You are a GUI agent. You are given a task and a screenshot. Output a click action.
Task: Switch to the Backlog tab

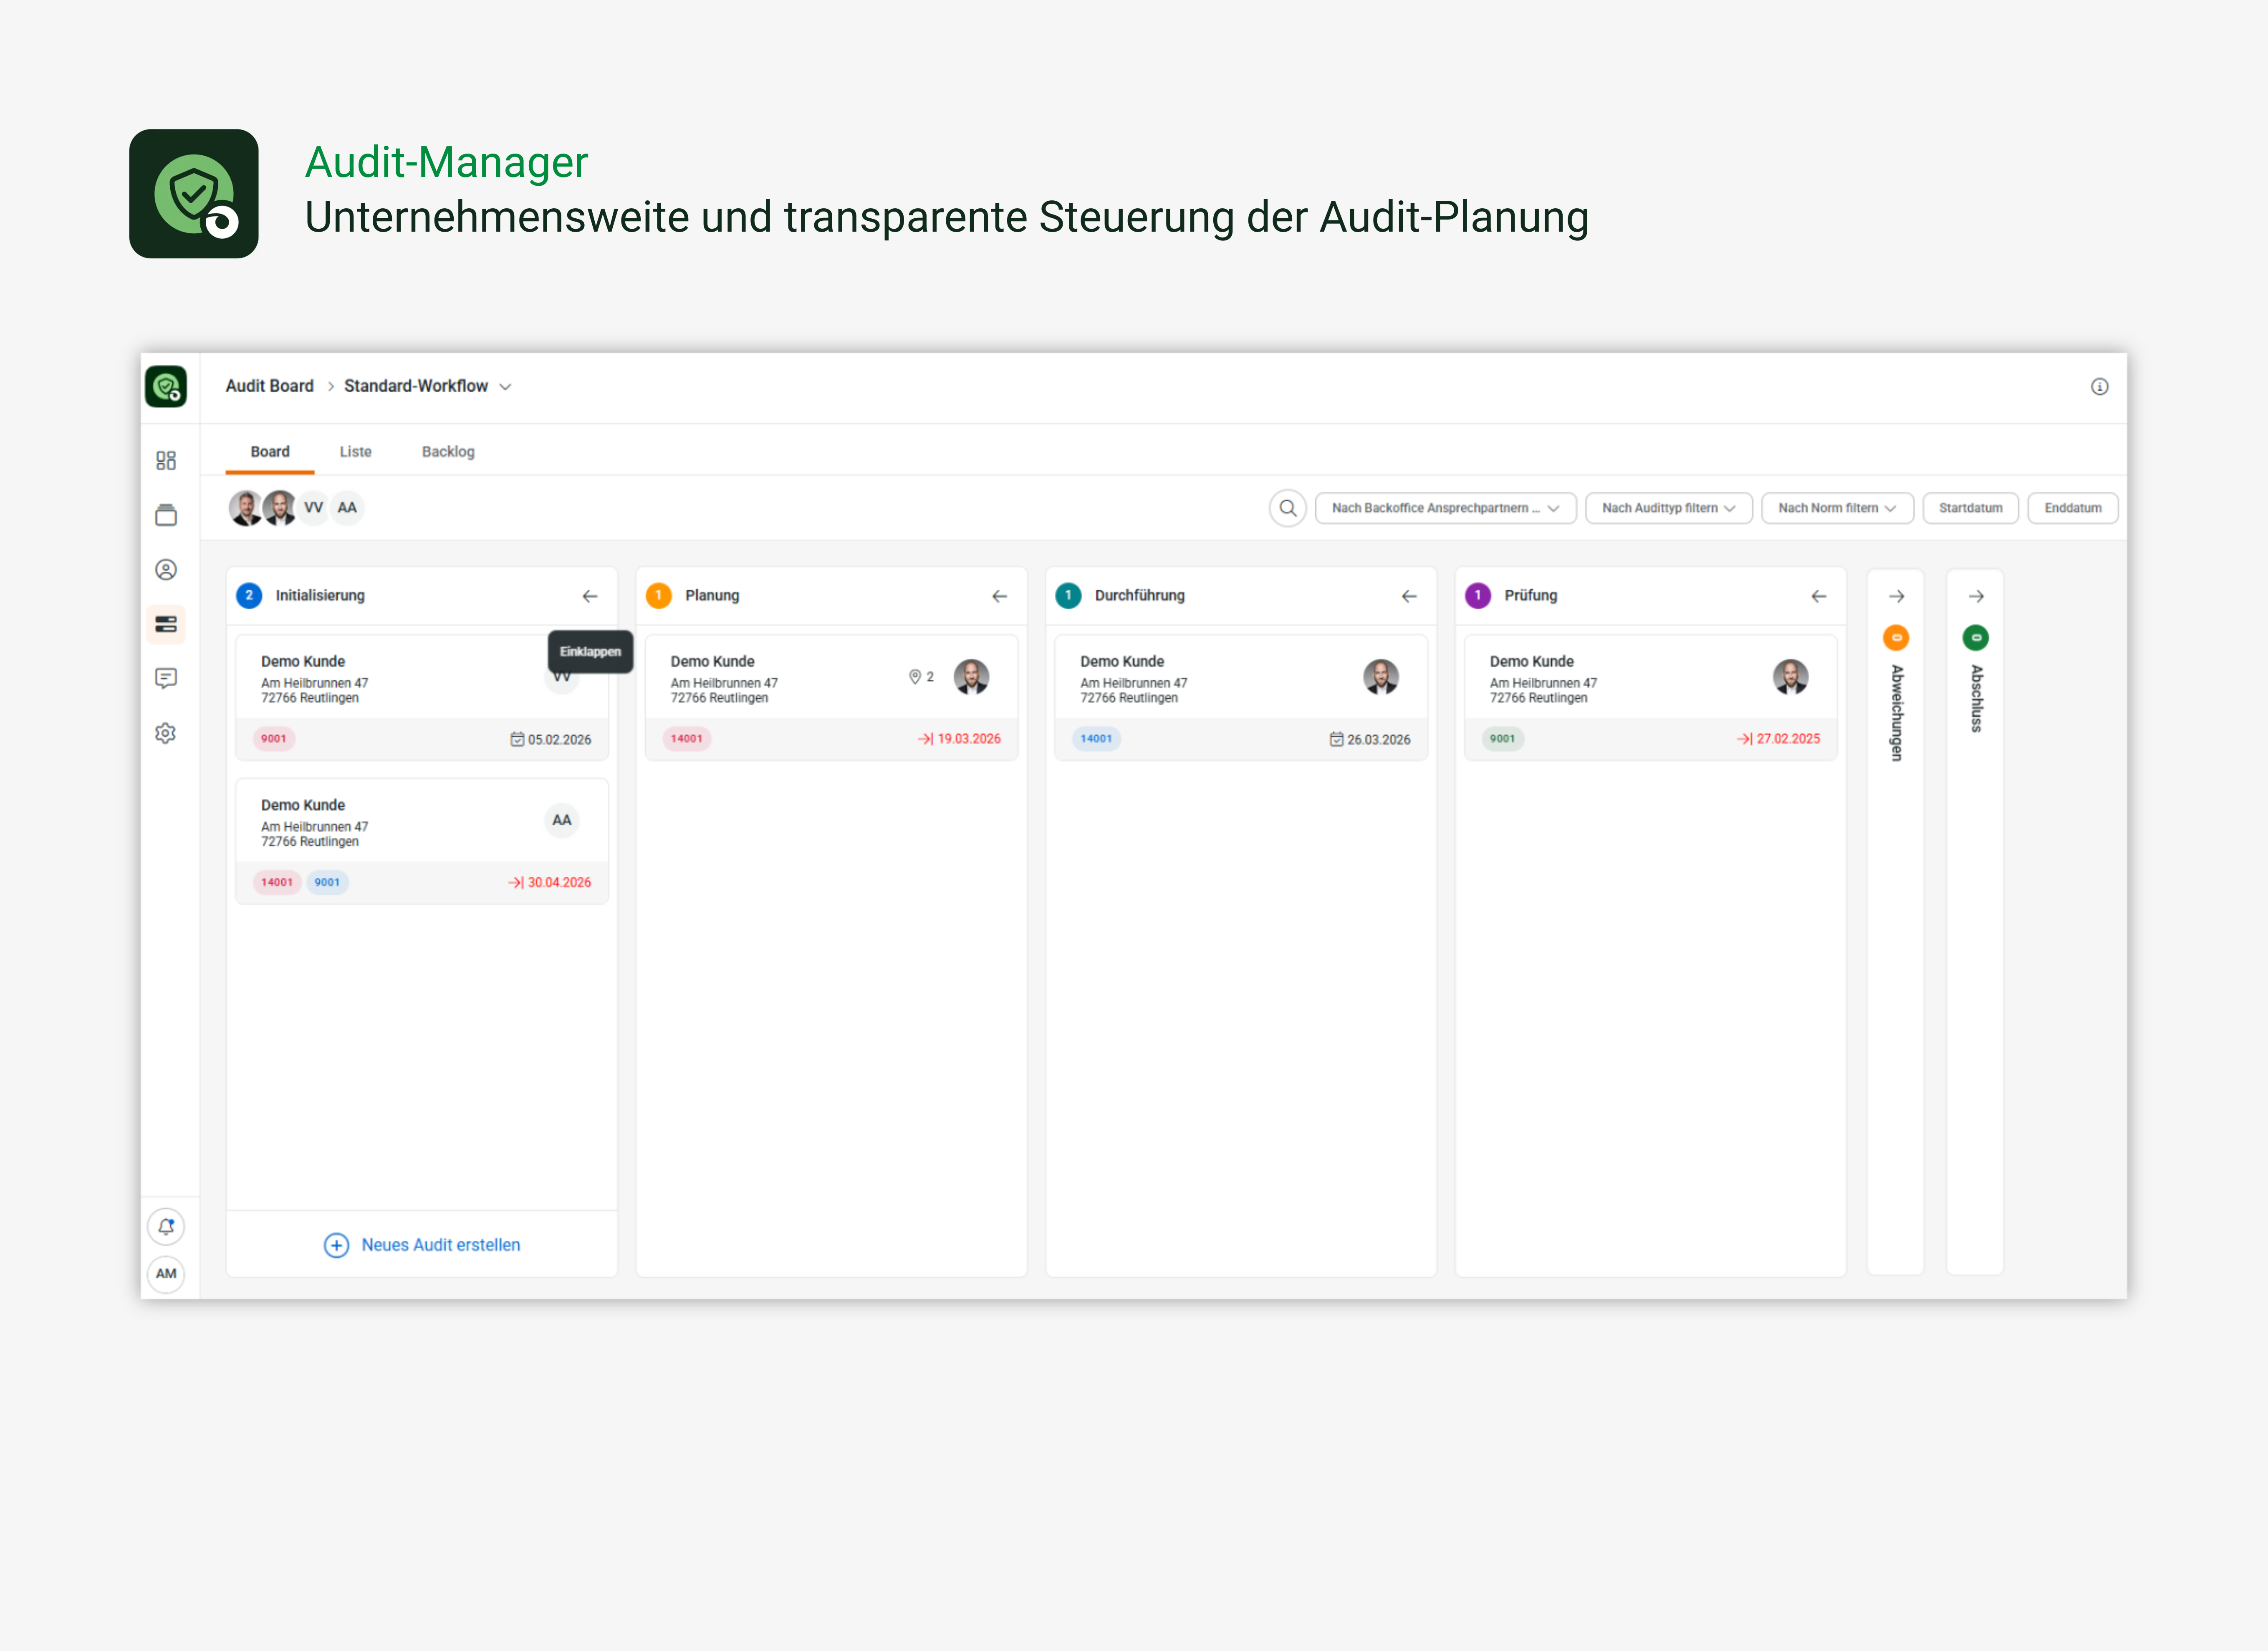point(448,452)
